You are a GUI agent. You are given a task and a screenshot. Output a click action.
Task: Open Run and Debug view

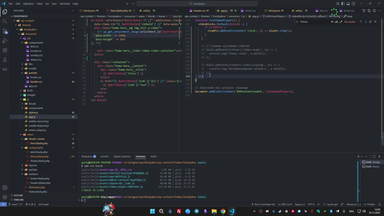(5, 40)
